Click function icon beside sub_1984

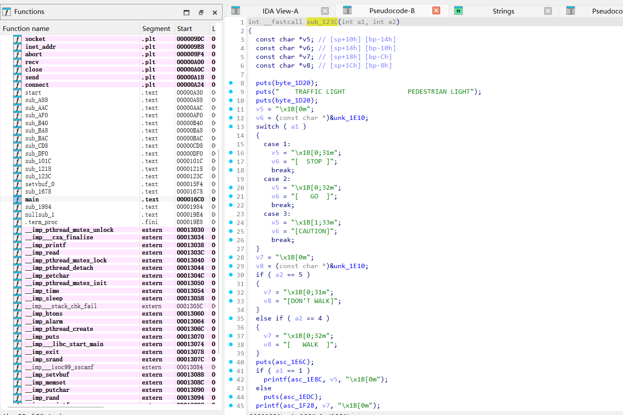point(17,207)
